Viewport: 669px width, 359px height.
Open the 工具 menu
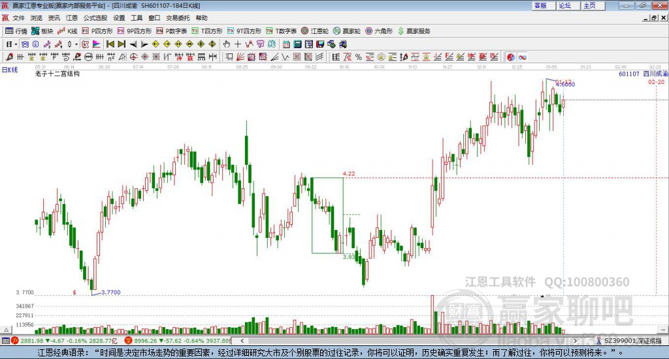(137, 18)
